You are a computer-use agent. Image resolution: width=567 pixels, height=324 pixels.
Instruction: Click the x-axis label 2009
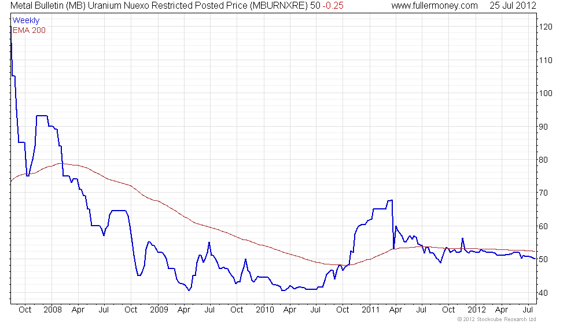(159, 310)
